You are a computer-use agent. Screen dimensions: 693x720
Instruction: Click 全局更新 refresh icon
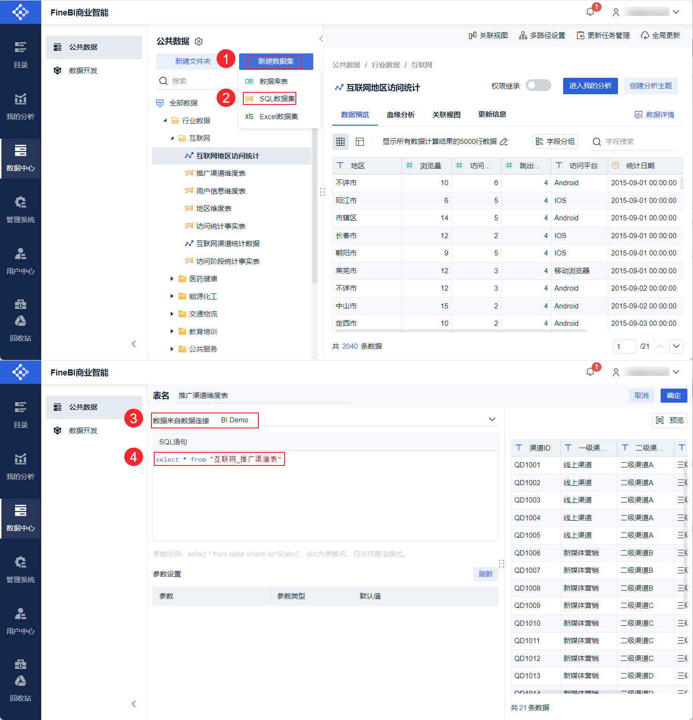pyautogui.click(x=645, y=36)
